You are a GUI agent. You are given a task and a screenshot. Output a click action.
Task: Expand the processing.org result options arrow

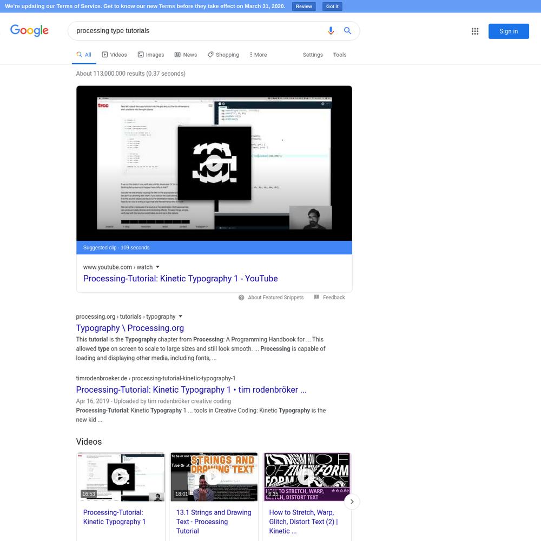click(x=180, y=316)
